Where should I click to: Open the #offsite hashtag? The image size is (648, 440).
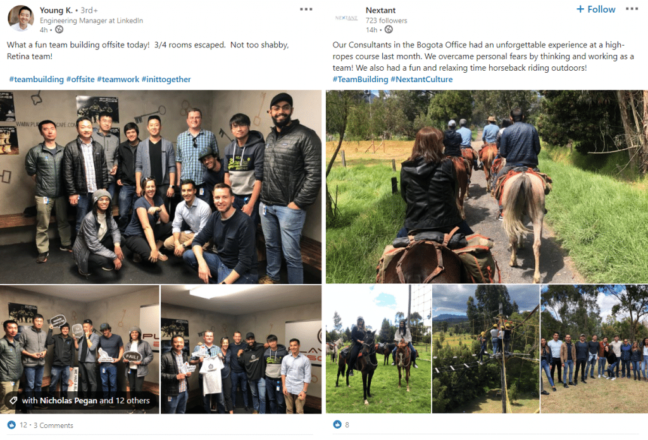80,79
